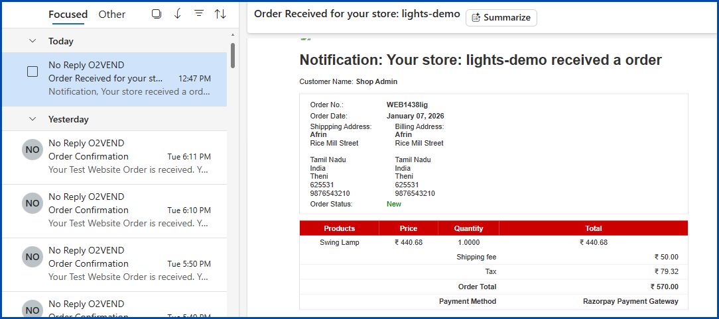The height and width of the screenshot is (319, 719).
Task: Click the order number WEB1438lig
Action: (407, 105)
